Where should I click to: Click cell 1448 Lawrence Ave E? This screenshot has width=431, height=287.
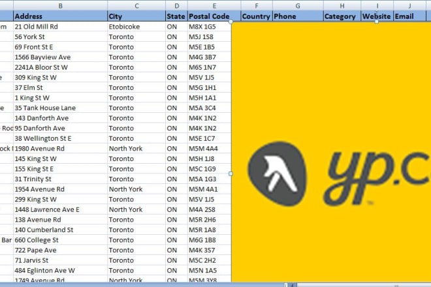click(x=60, y=209)
